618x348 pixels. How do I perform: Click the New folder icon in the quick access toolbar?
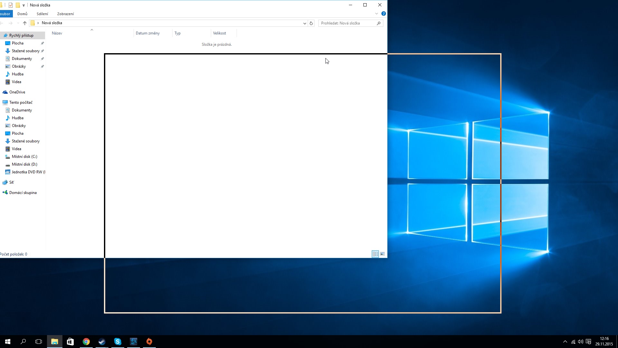pyautogui.click(x=18, y=5)
